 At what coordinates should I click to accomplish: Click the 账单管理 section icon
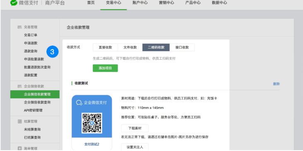coord(19,149)
